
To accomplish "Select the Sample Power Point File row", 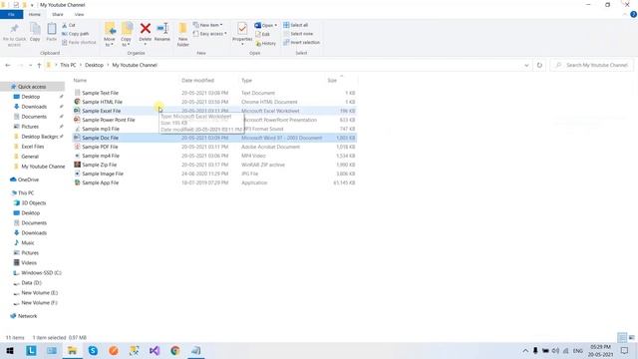I will tap(214, 120).
